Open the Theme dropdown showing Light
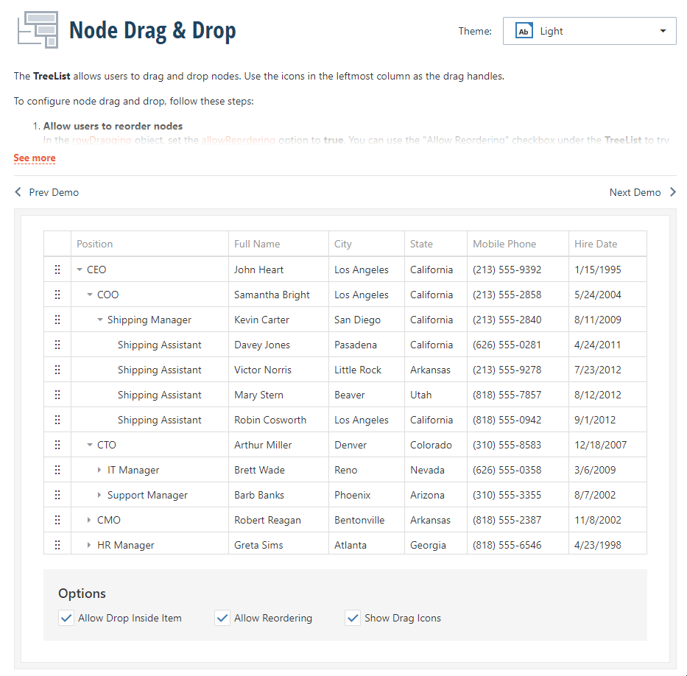The image size is (687, 676). (x=589, y=31)
